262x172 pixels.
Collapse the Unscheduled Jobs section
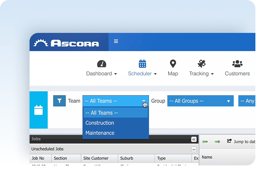coord(194,149)
